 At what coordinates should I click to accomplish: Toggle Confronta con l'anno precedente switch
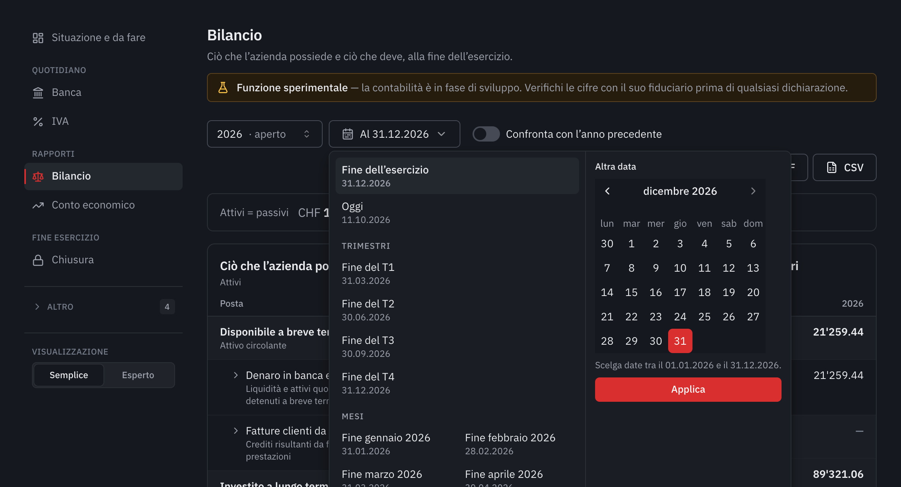tap(486, 134)
